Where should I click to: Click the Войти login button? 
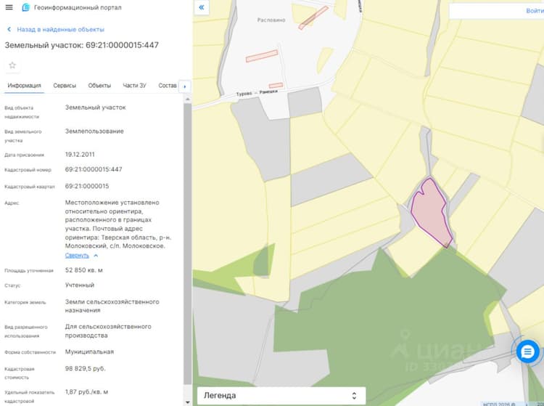coord(535,11)
